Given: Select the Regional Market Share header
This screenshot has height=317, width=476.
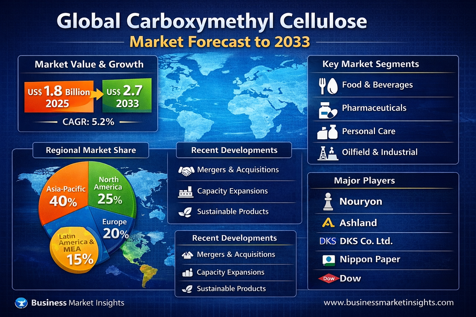Looking at the screenshot, I should point(91,150).
